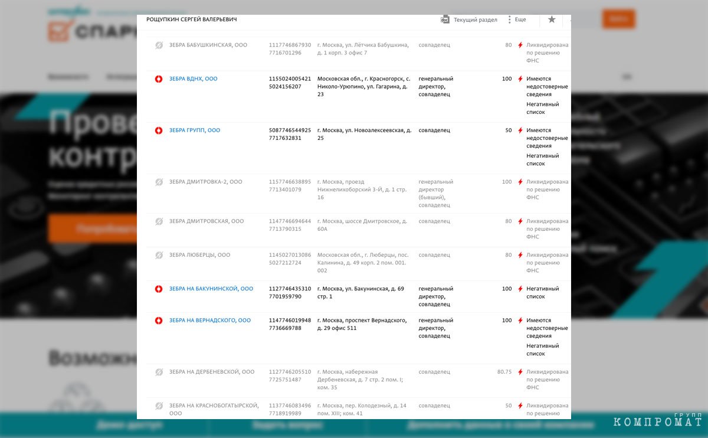Click address ул. Бакунинская, д. 69
708x438 pixels.
(x=361, y=292)
